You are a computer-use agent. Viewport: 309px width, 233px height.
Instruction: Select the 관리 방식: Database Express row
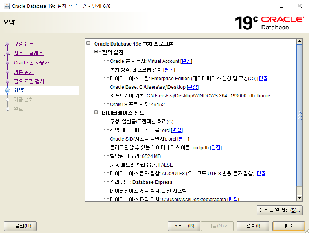(141, 182)
